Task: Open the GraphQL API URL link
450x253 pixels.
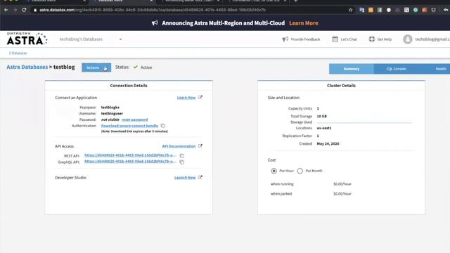Action: 130,162
